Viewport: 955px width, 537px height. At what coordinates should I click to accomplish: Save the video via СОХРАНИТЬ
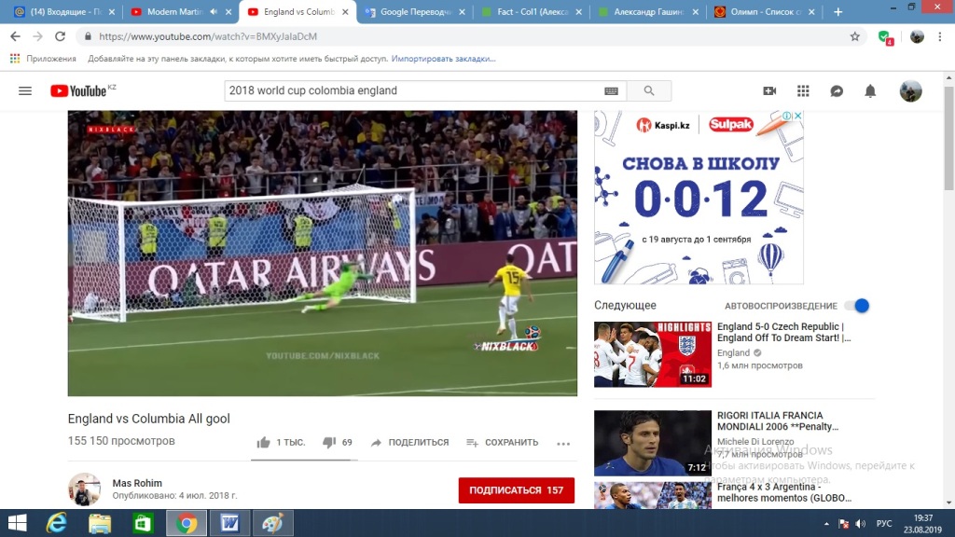503,442
